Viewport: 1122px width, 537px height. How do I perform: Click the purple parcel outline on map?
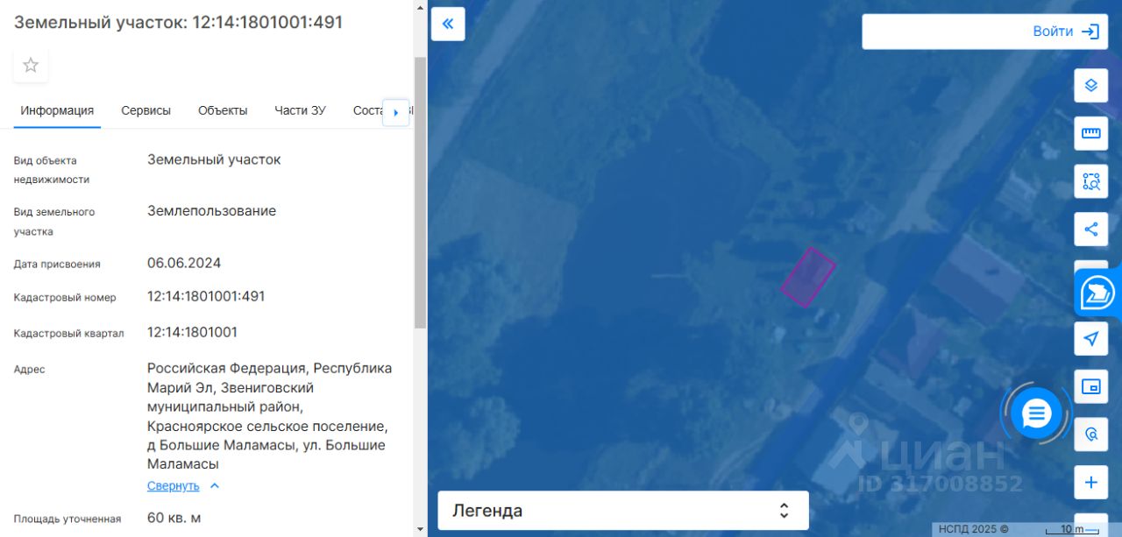807,276
